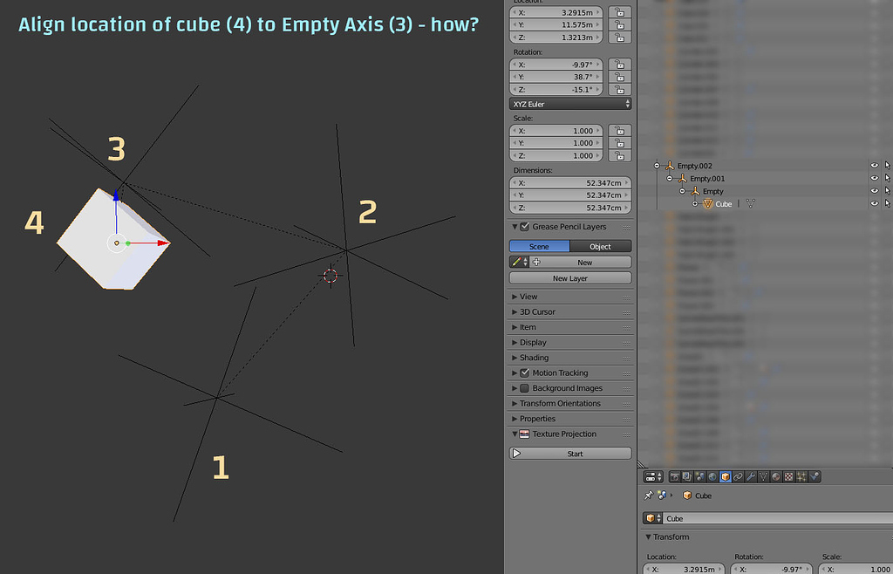Click Start under Texture Projection
This screenshot has height=574, width=893.
[x=570, y=454]
